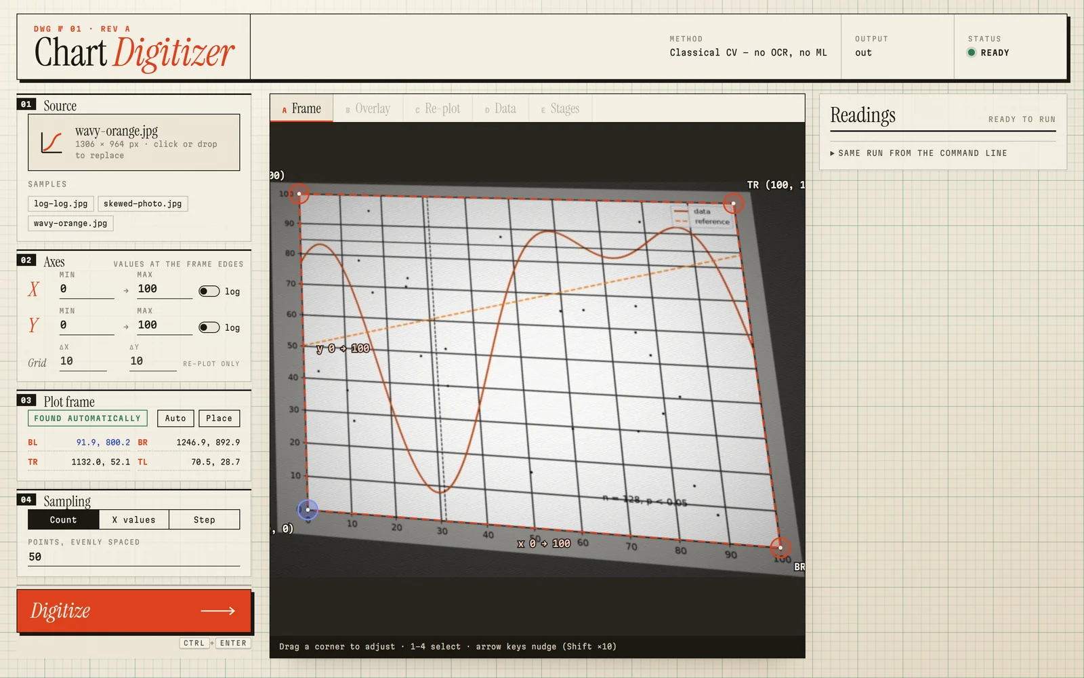Image resolution: width=1084 pixels, height=678 pixels.
Task: Click the X max input field
Action: click(x=165, y=290)
